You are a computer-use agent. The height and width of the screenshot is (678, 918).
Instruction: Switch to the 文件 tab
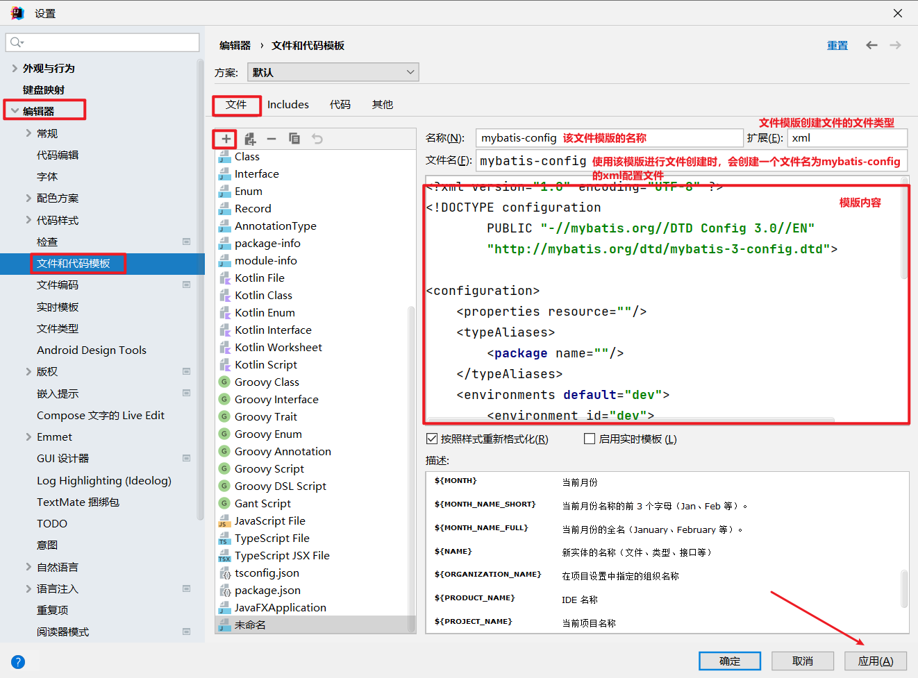(x=236, y=105)
